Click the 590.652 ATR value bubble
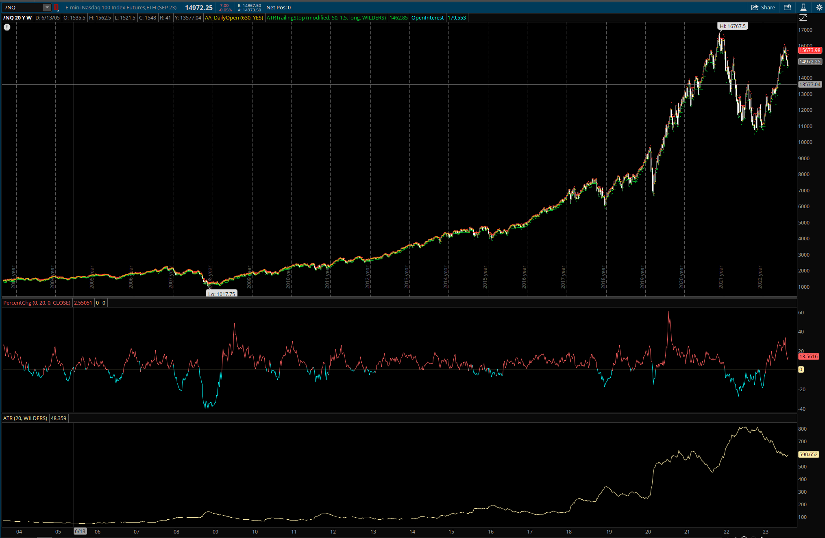 point(809,455)
